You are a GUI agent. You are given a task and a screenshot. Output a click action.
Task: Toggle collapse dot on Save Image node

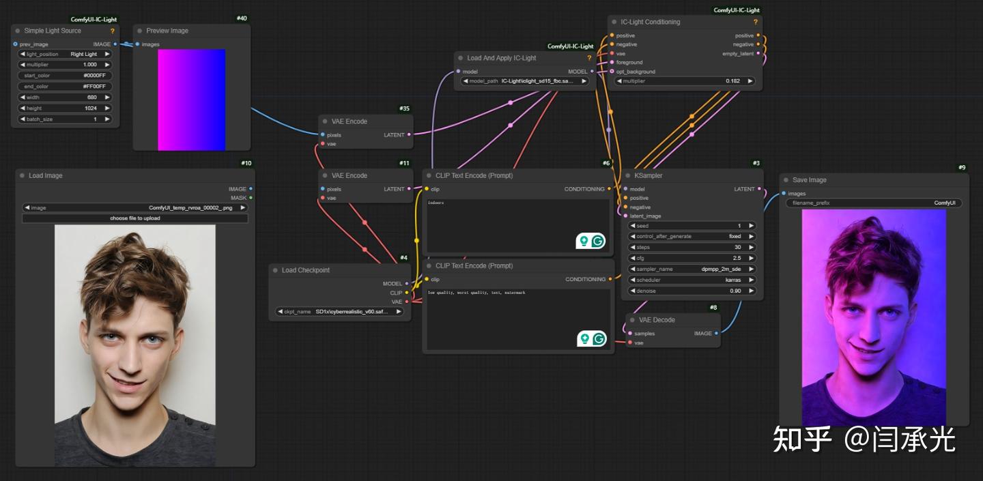(786, 180)
